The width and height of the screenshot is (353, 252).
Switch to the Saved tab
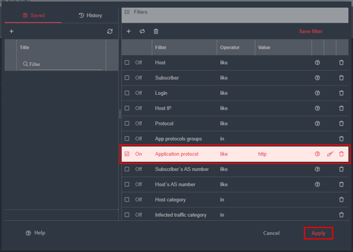click(33, 15)
